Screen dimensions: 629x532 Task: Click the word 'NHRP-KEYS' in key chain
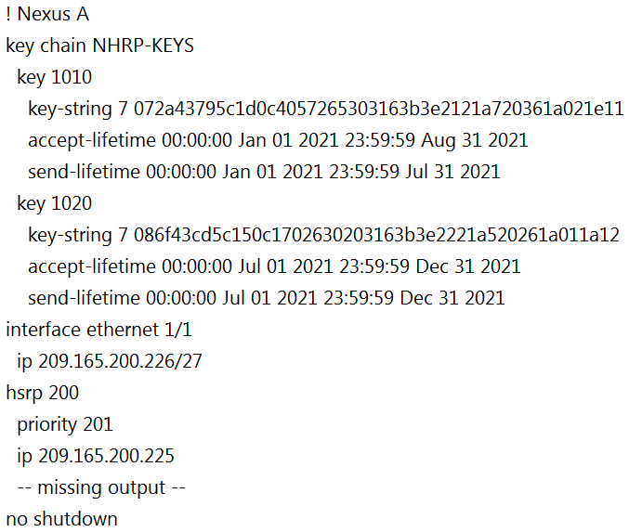143,45
